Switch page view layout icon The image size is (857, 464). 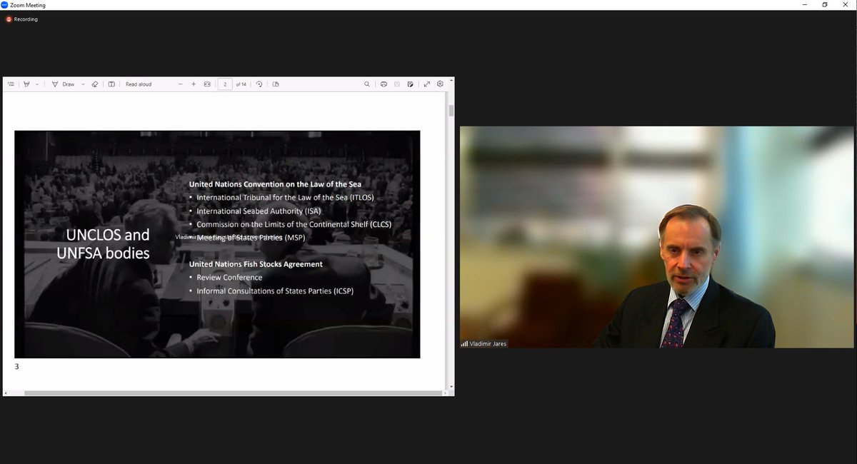tap(276, 84)
